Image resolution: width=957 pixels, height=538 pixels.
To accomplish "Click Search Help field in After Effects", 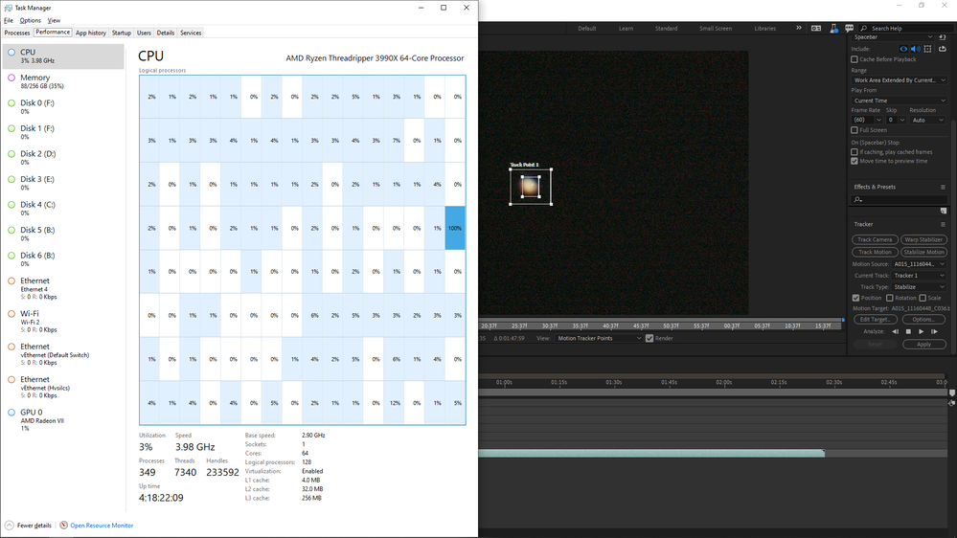I will (x=905, y=28).
